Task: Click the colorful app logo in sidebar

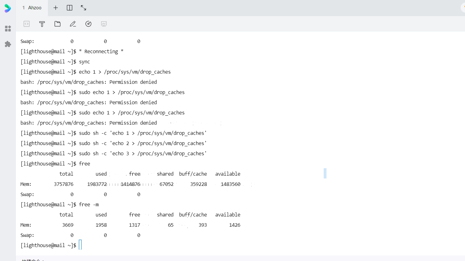Action: pyautogui.click(x=8, y=8)
